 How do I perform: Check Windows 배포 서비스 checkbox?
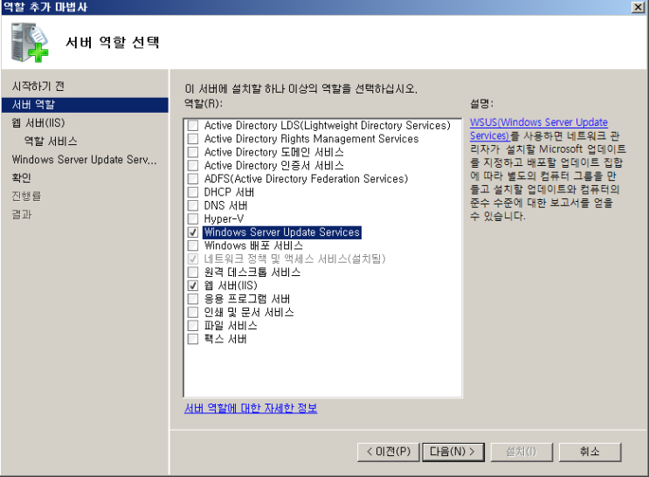(x=193, y=245)
